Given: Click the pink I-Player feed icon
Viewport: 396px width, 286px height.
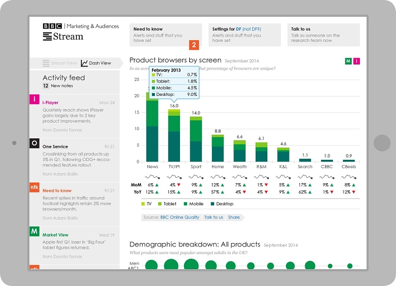Looking at the screenshot, I should pos(34,99).
